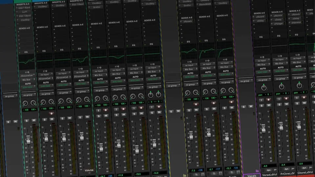Image resolution: width=315 pixels, height=177 pixels.
Task: Open SENDS A-E header on PrChrsLdV
Action: click(277, 12)
